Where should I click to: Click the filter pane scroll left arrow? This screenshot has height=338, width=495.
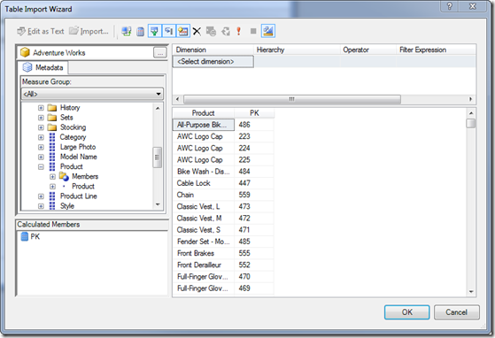[177, 99]
